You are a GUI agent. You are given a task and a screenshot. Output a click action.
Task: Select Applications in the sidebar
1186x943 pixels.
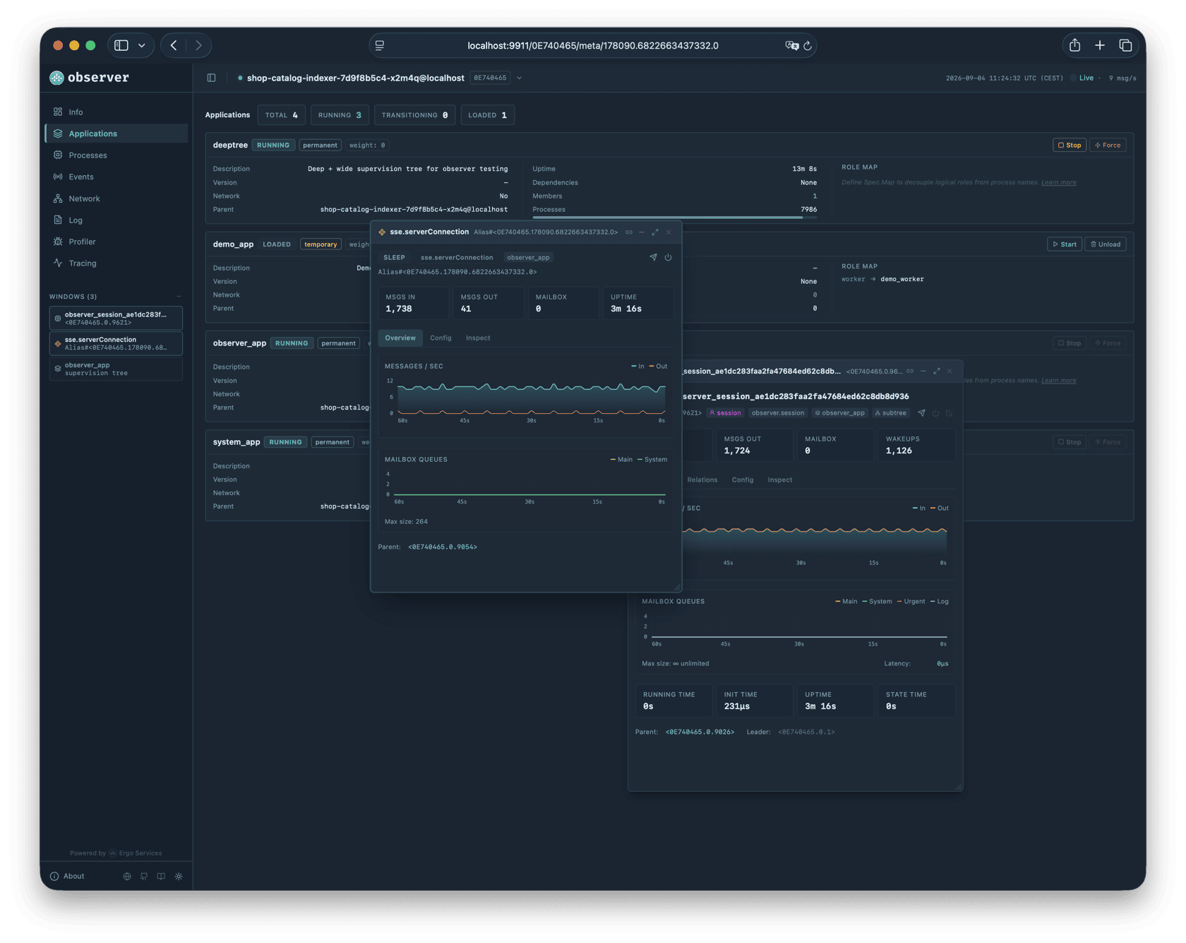pos(116,134)
